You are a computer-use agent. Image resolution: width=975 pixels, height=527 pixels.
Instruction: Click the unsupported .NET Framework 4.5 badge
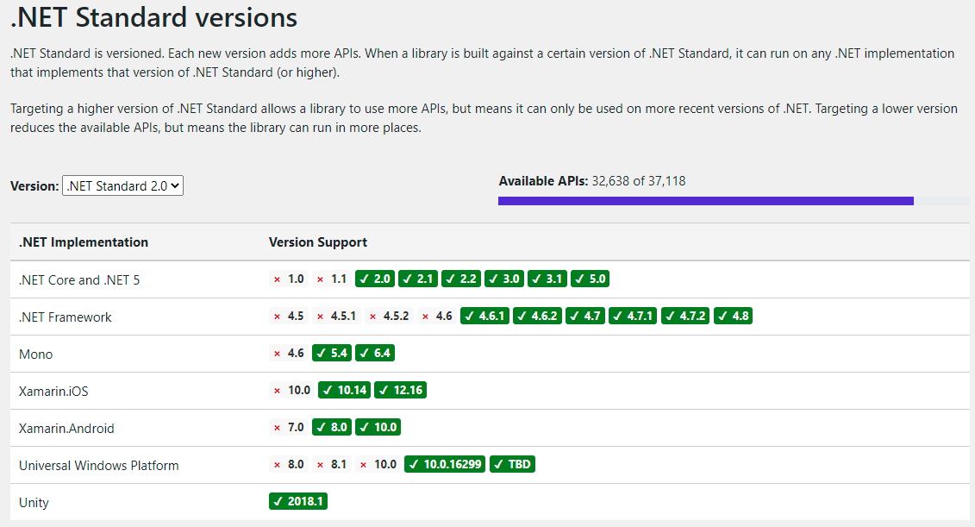pyautogui.click(x=289, y=316)
